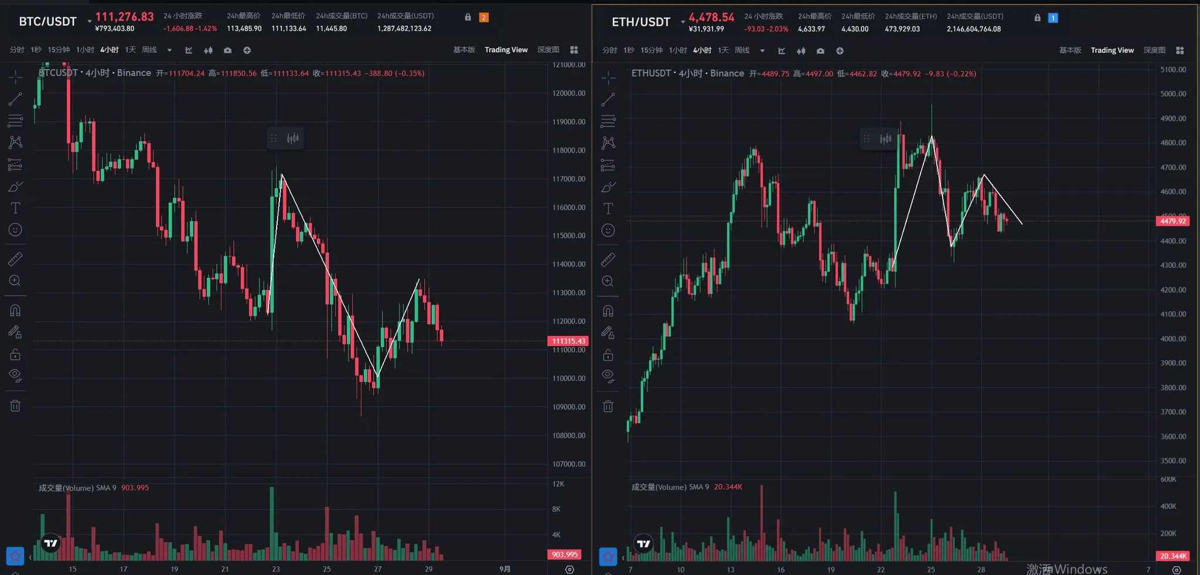Click the star favorites button under BTC toolbar
1200x575 pixels.
point(15,556)
